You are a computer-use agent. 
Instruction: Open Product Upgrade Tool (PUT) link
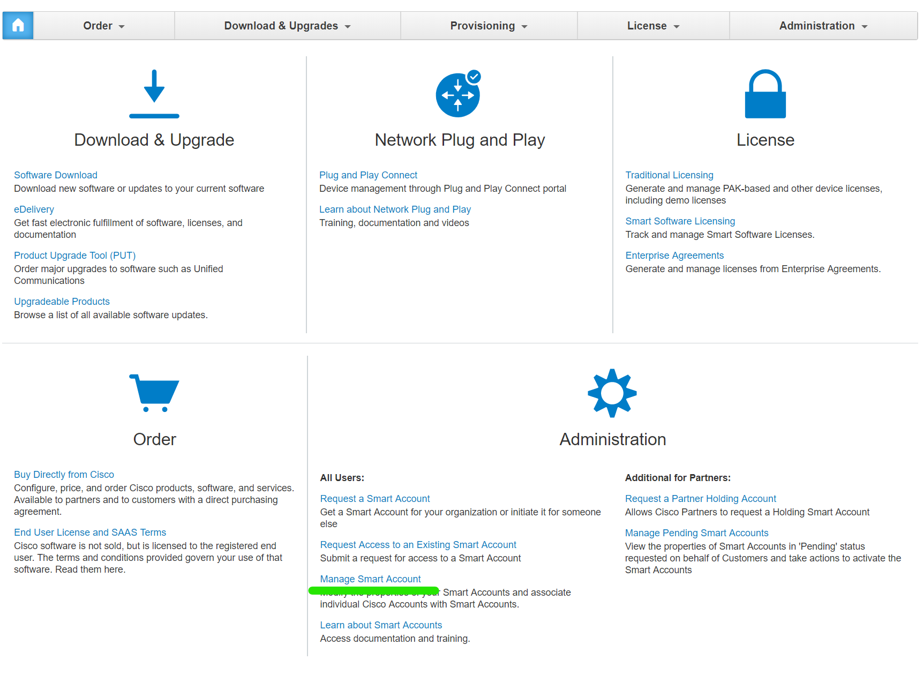coord(75,256)
